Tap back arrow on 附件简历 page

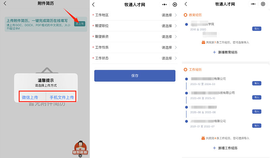(x=5, y=4)
